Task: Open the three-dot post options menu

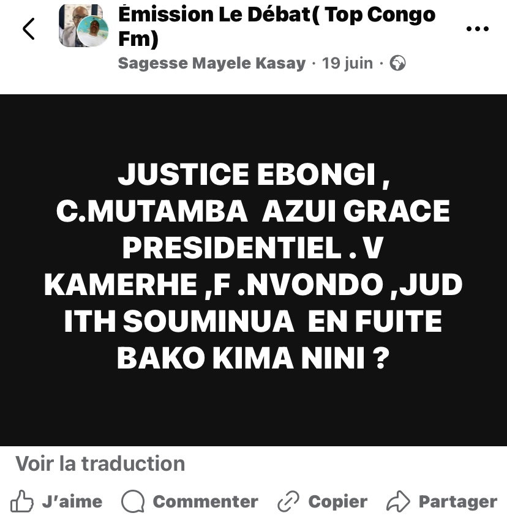Action: click(477, 29)
